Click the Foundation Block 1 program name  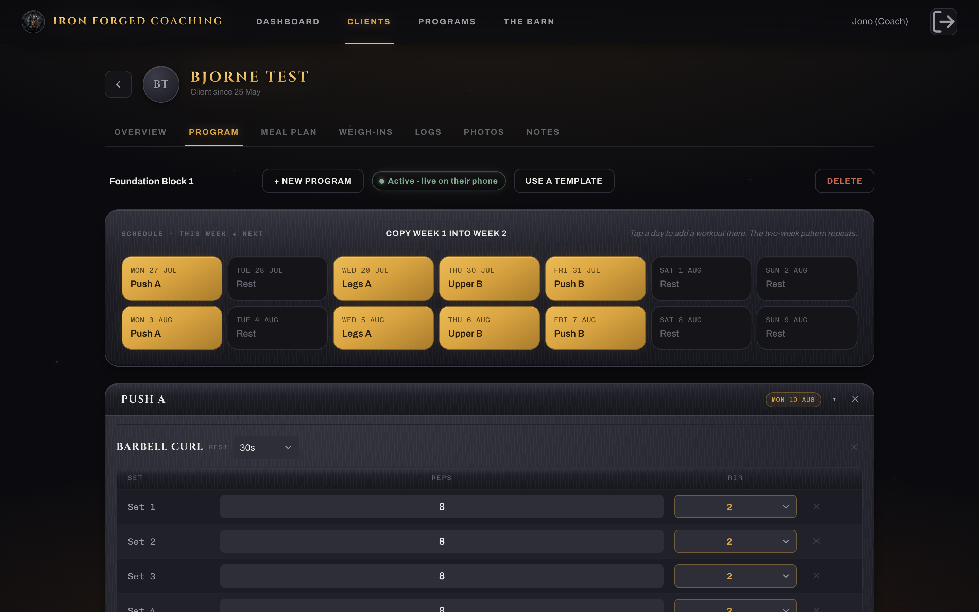[x=151, y=181]
